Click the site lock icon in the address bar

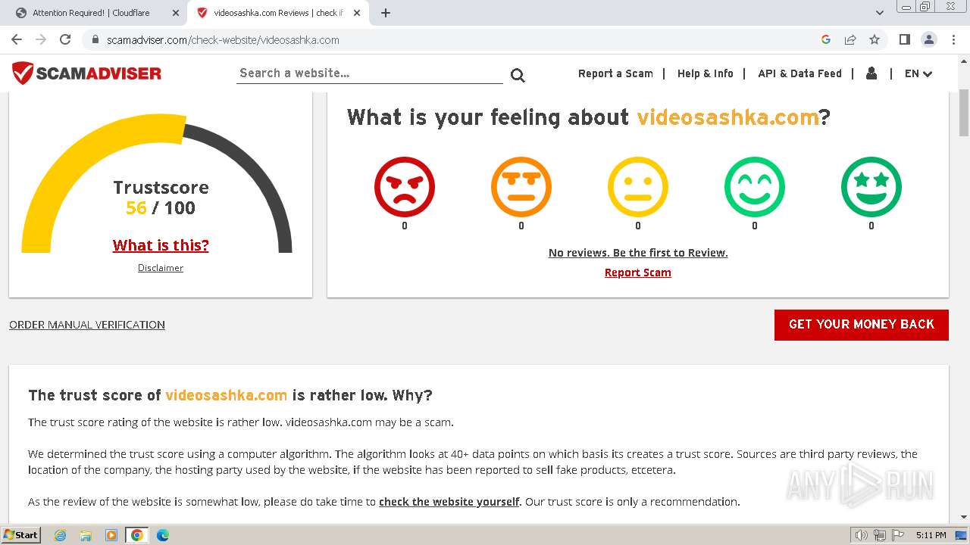pyautogui.click(x=95, y=40)
